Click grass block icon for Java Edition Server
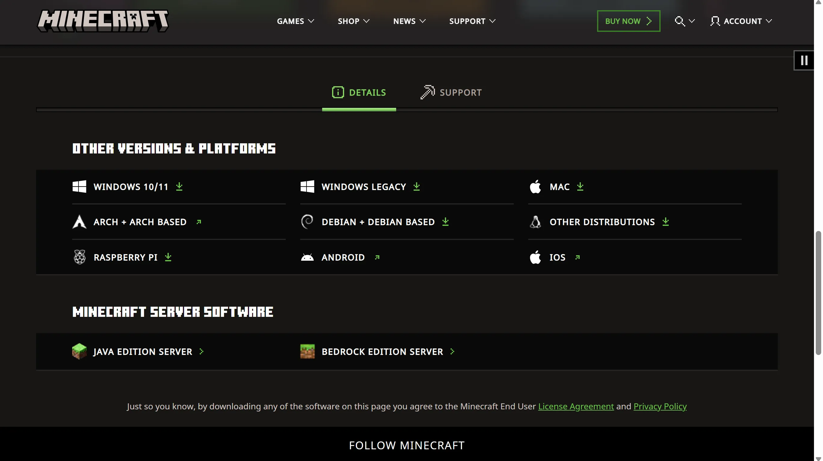The image size is (823, 461). [x=79, y=351]
